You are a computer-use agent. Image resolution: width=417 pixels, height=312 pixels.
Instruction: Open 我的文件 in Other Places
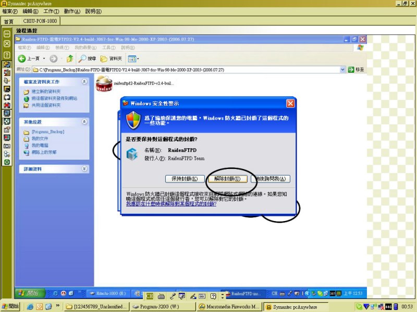click(40, 138)
